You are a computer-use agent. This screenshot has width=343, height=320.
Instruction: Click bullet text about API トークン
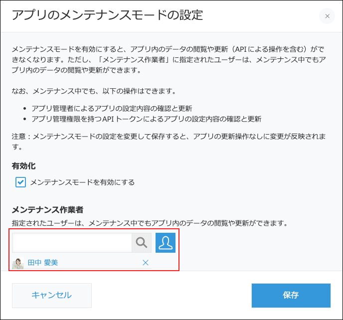tap(147, 119)
